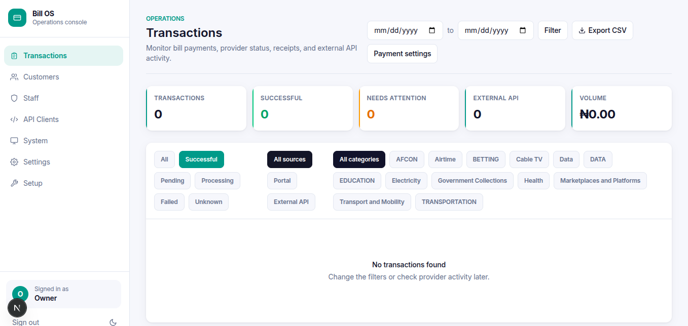Screen dimensions: 688x326
Task: Open the Staff section
Action: coord(63,98)
